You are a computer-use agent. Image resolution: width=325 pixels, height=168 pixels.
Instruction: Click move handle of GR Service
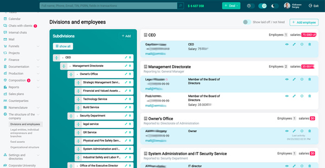pyautogui.click(x=78, y=133)
